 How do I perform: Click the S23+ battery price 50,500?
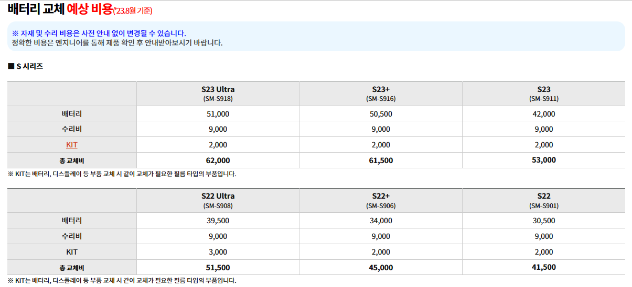pyautogui.click(x=381, y=113)
